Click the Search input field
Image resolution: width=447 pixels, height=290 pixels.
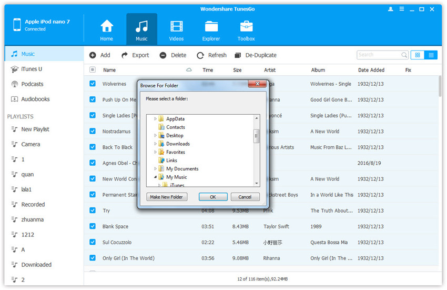(x=379, y=55)
